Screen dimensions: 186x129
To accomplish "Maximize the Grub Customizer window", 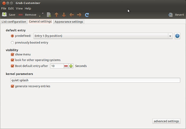I will click(11, 3).
